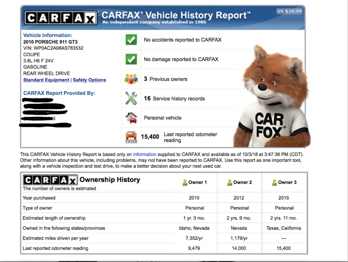Click the 'Type of owner' row label
Screen dimensions: 348x262
click(37, 208)
